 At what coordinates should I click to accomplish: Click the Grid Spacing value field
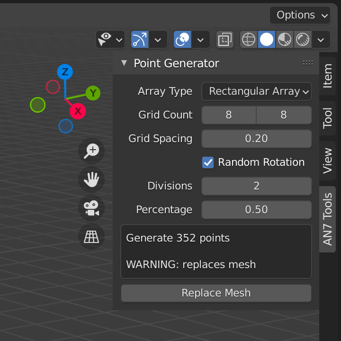click(x=257, y=138)
